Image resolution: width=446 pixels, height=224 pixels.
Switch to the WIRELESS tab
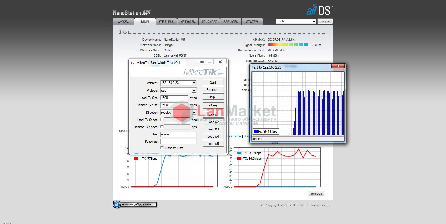166,22
